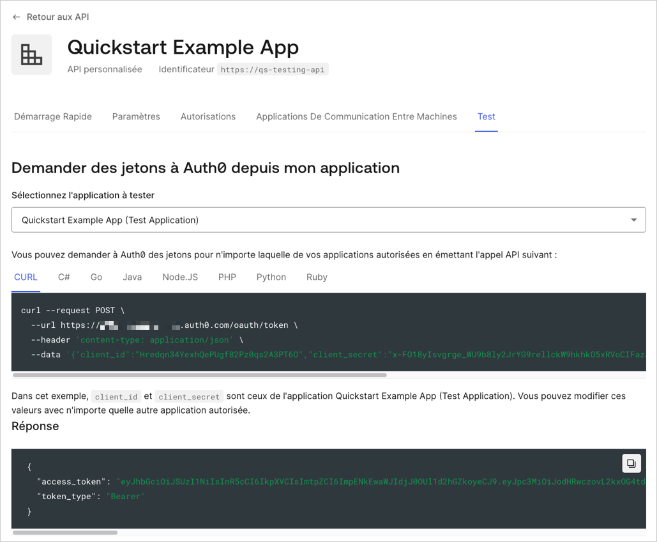
Task: Click the client_id inline code label
Action: click(x=116, y=396)
